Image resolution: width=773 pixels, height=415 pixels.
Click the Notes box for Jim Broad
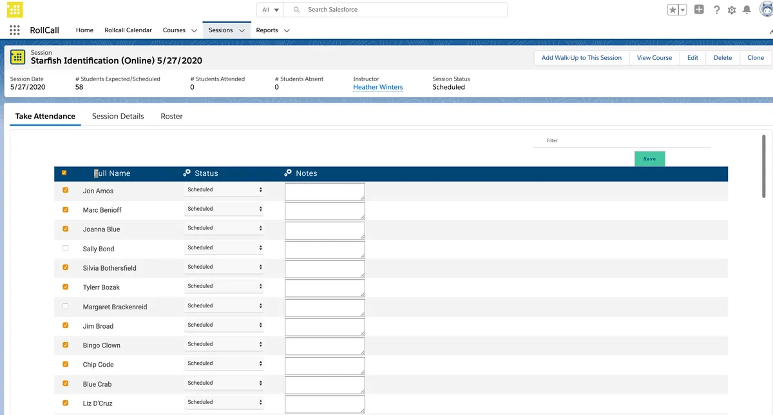(325, 327)
